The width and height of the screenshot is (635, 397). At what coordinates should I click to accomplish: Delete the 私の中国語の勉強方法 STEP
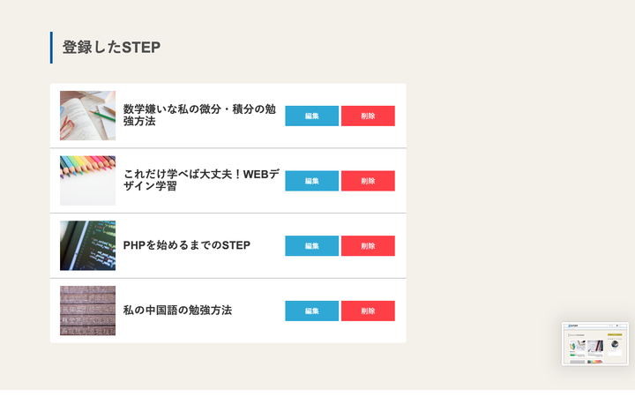[368, 311]
